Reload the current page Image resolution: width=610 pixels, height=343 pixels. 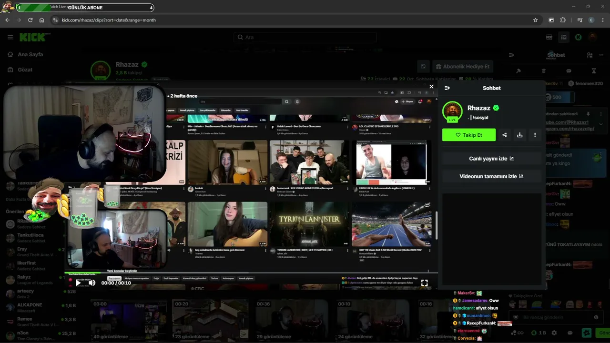(30, 20)
